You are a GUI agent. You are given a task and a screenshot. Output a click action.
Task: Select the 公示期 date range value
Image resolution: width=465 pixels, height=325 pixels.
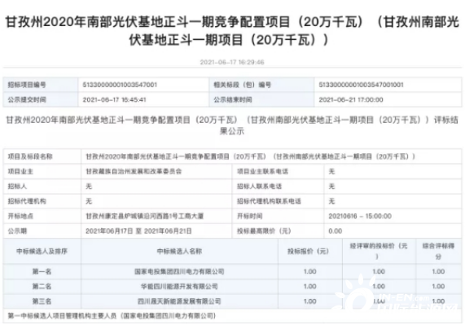coord(138,231)
